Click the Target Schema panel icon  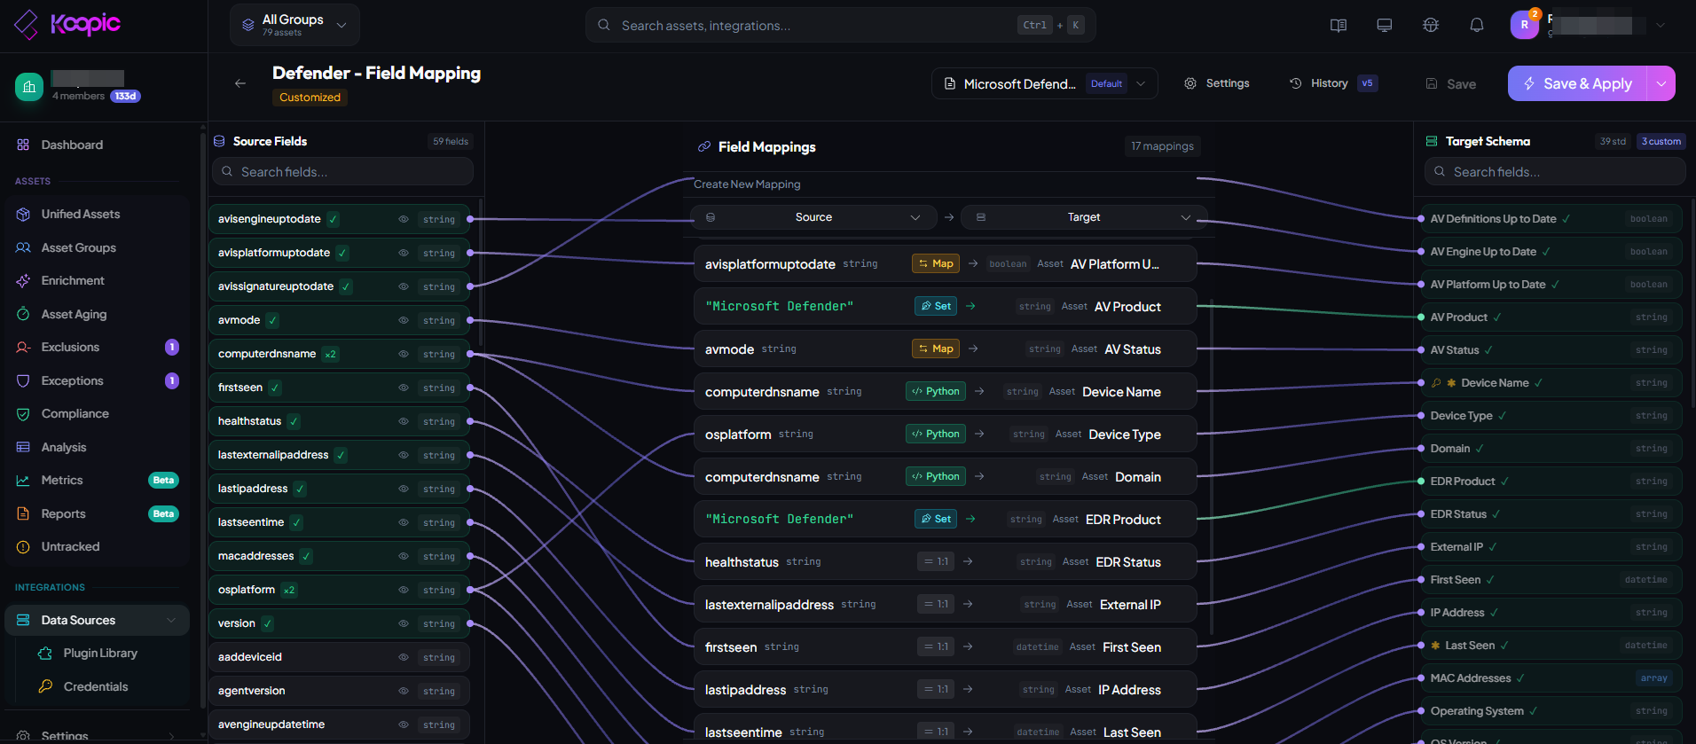(1431, 141)
